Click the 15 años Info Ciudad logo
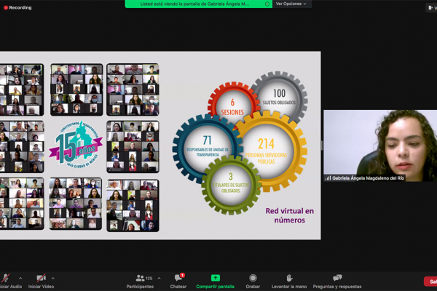Screen dimensions: 437x291 76,144
